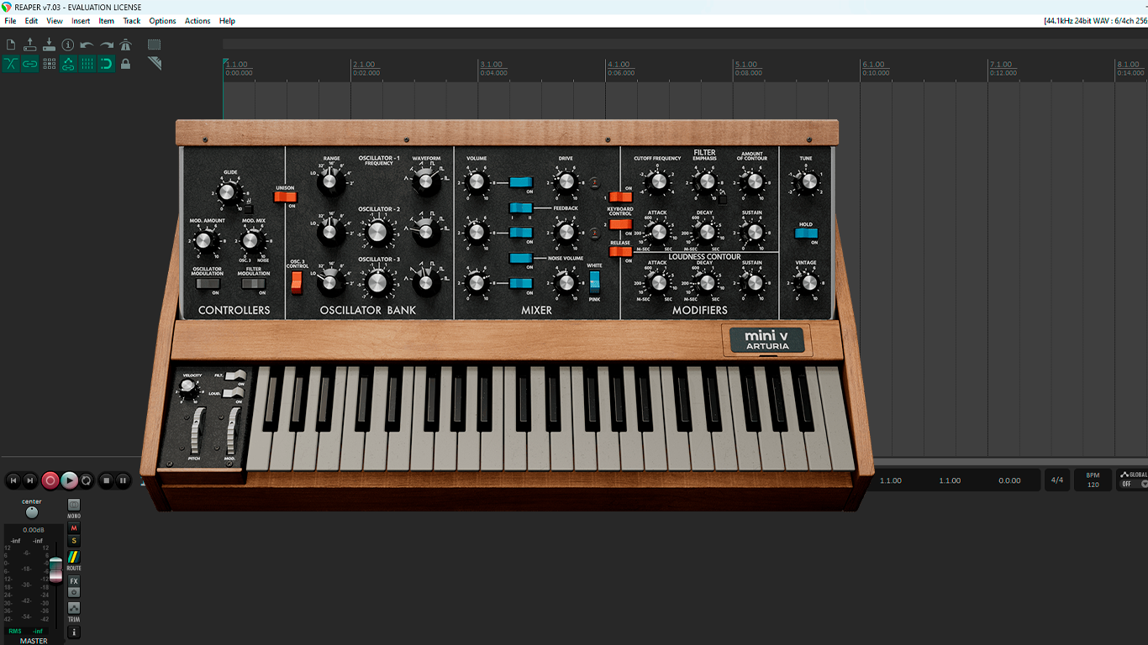1148x645 pixels.
Task: Click the red Record button
Action: click(50, 480)
